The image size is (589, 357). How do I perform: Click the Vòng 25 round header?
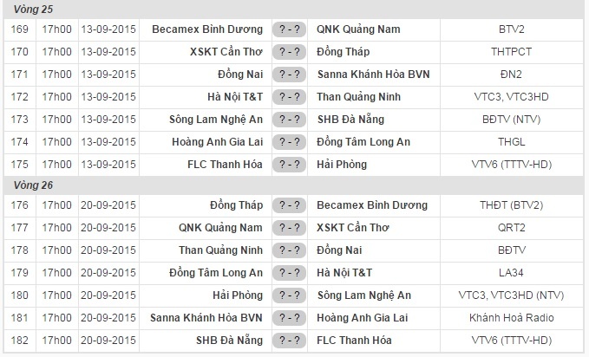[26, 8]
